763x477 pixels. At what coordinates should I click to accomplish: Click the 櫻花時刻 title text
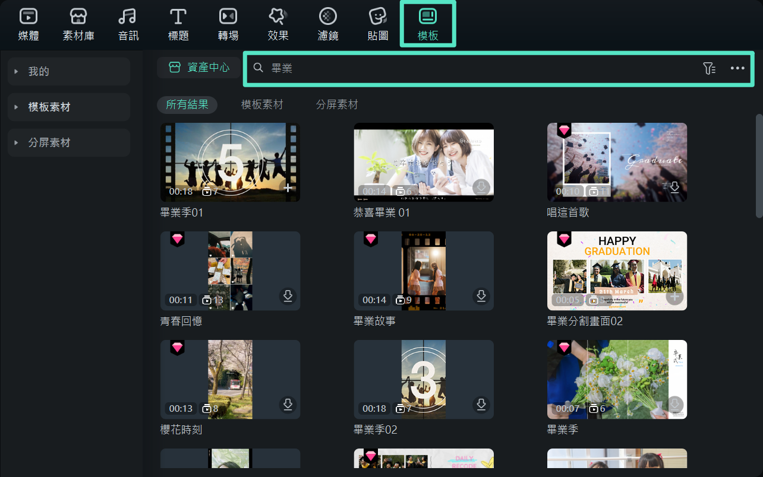point(181,430)
